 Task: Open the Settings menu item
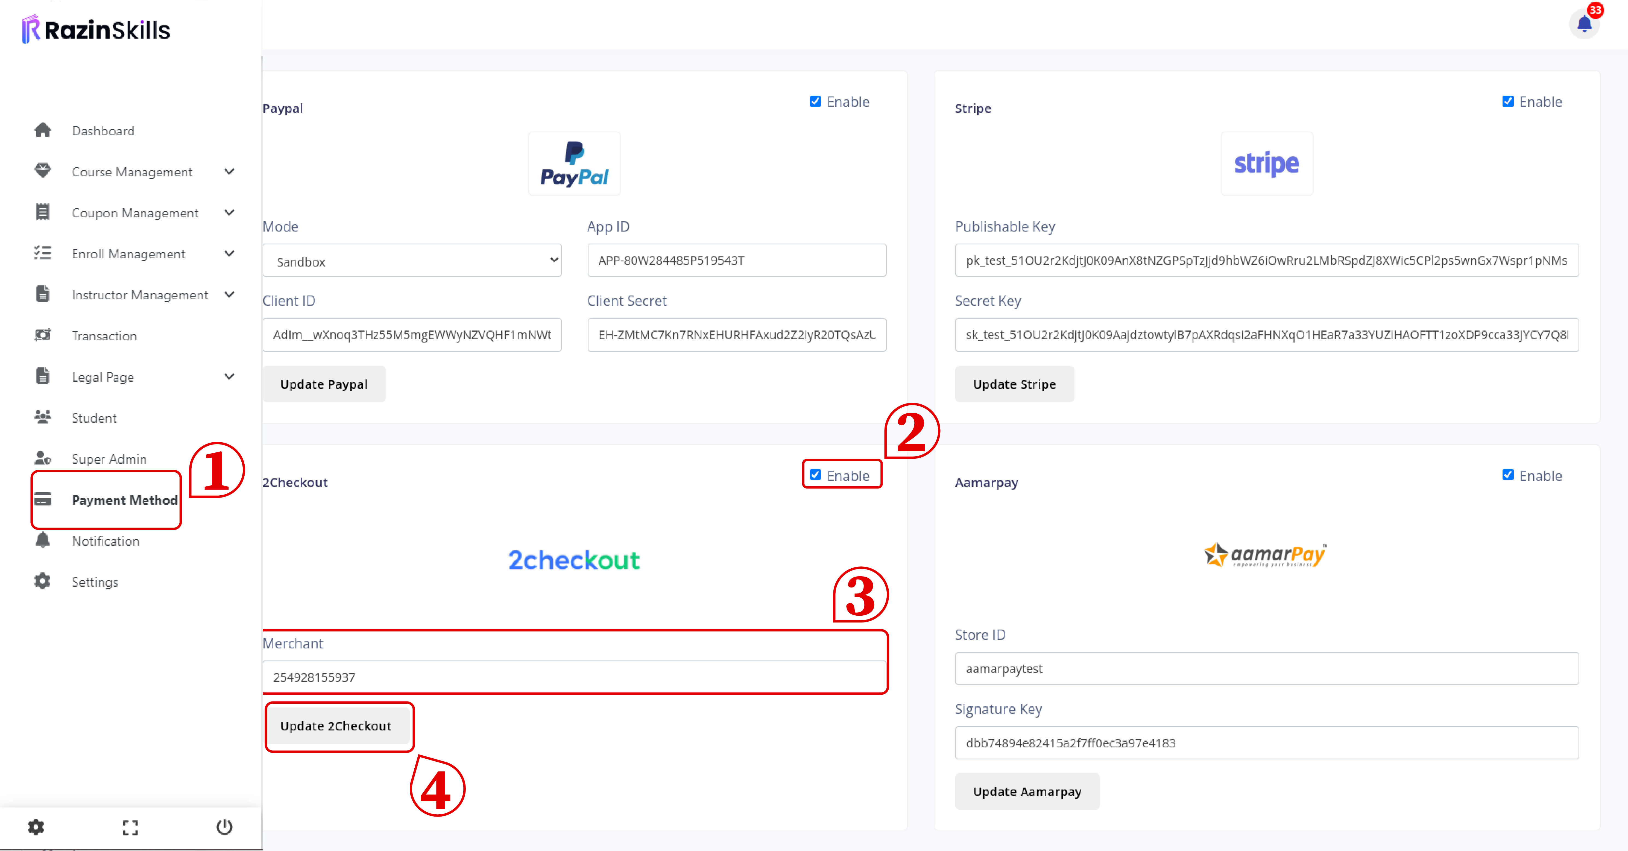[x=95, y=582]
